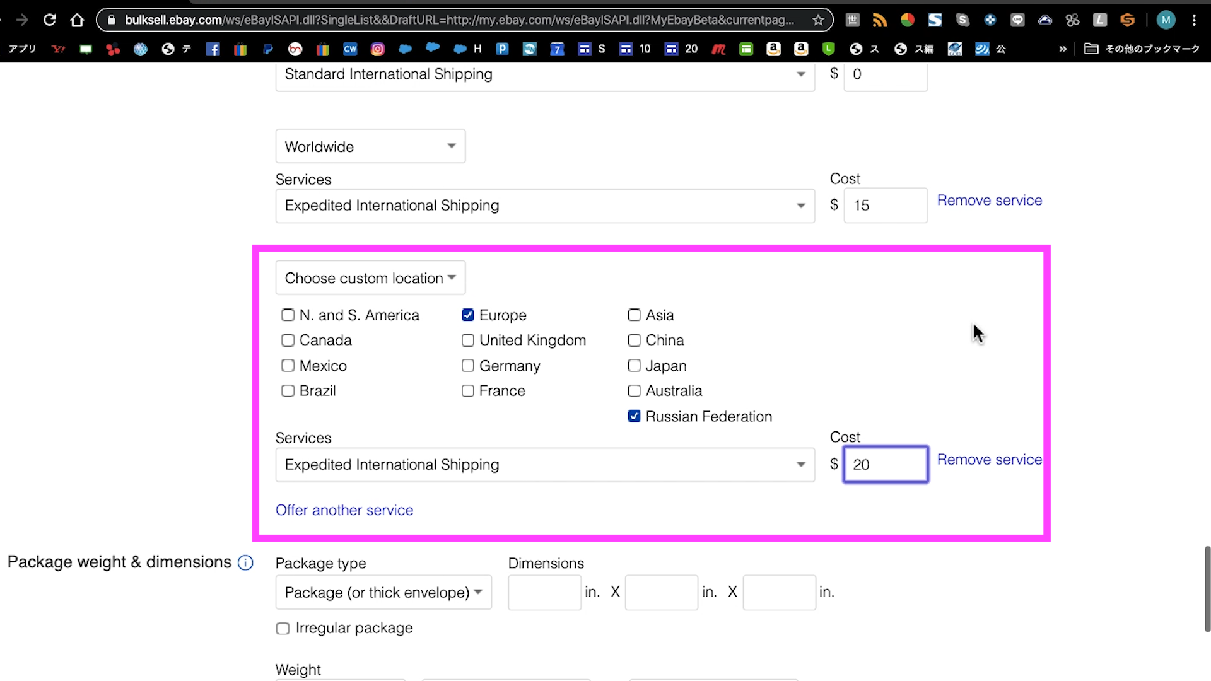This screenshot has height=681, width=1211.
Task: Expand Package type dropdown
Action: pos(383,593)
